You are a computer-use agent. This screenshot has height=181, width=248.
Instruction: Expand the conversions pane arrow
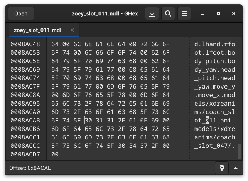click(236, 168)
